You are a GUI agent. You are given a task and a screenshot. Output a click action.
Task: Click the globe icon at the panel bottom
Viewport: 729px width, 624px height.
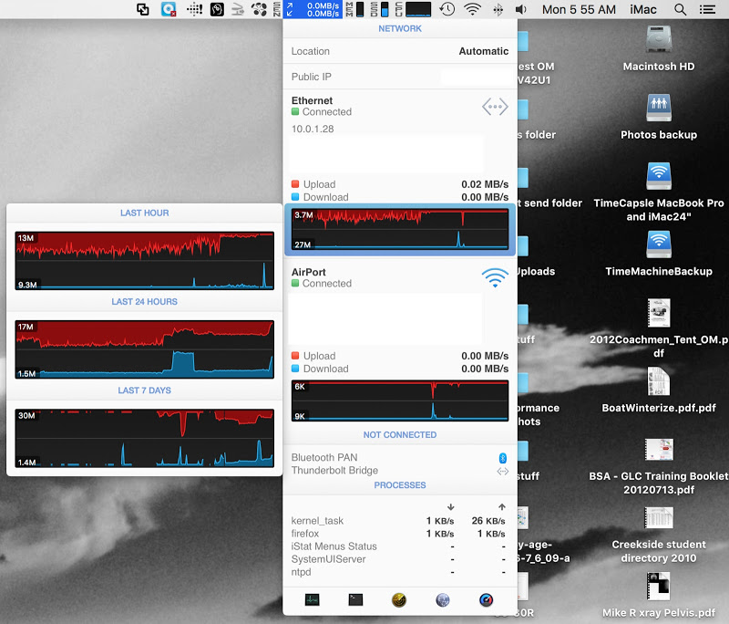442,600
